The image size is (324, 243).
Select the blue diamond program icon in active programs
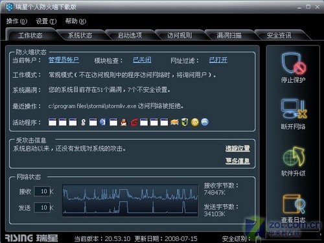103,122
